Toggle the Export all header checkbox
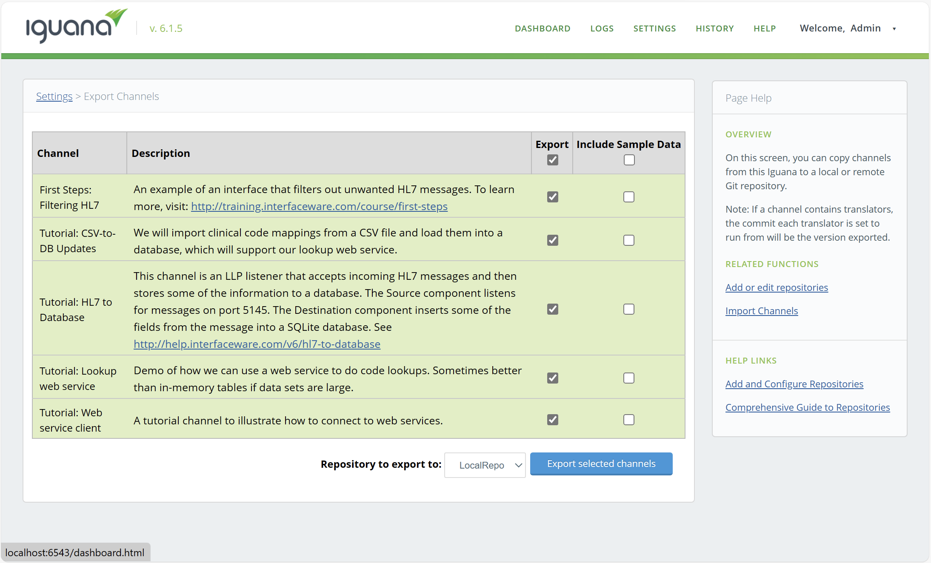The height and width of the screenshot is (563, 931). (552, 160)
